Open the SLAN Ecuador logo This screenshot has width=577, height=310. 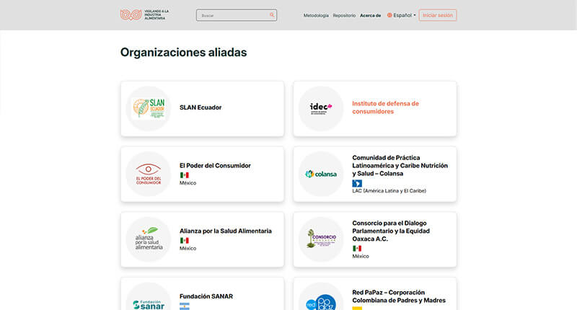tap(149, 108)
